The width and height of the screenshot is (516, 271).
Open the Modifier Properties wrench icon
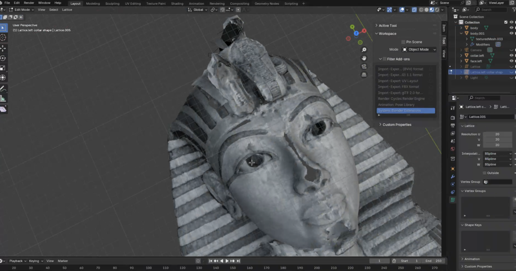pos(453,177)
